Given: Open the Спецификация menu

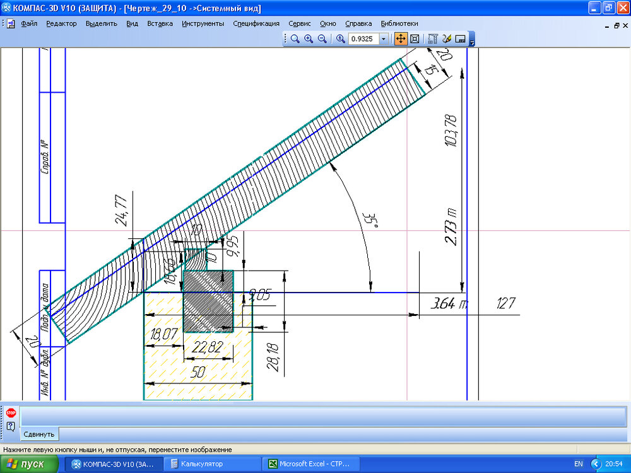Looking at the screenshot, I should click(x=256, y=23).
